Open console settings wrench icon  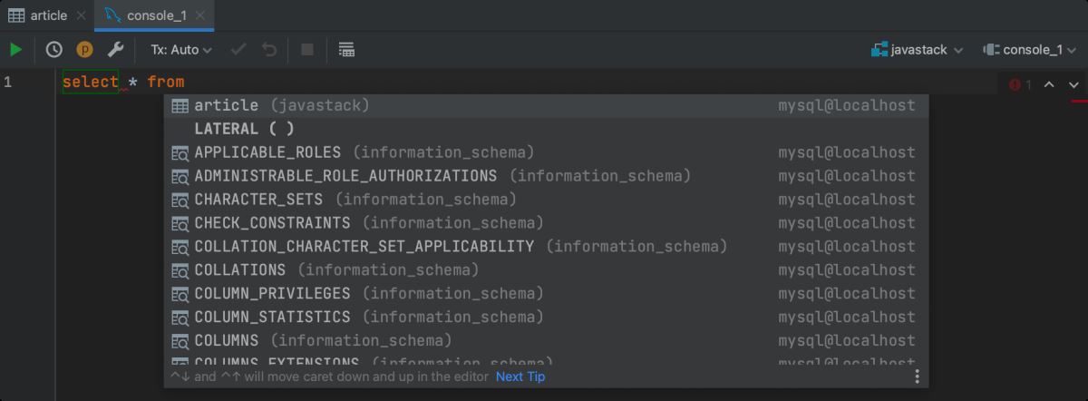point(115,50)
